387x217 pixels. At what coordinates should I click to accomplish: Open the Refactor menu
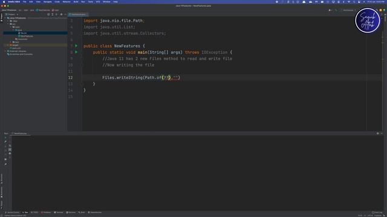(67, 2)
